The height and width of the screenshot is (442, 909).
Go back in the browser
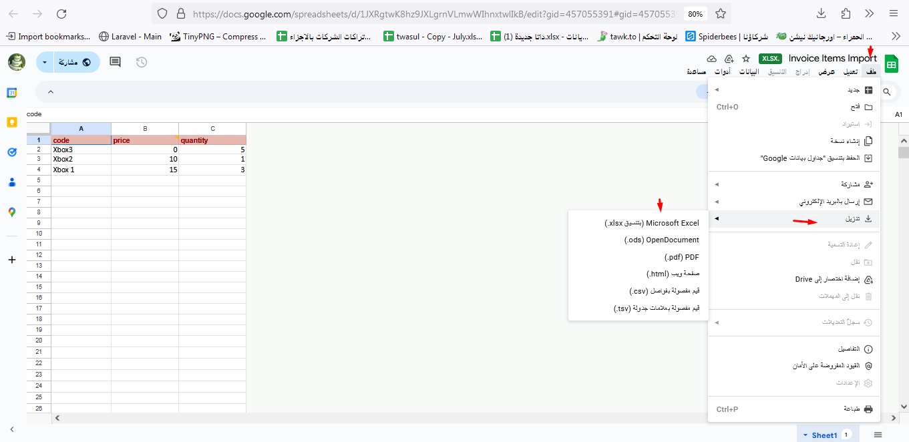click(14, 13)
